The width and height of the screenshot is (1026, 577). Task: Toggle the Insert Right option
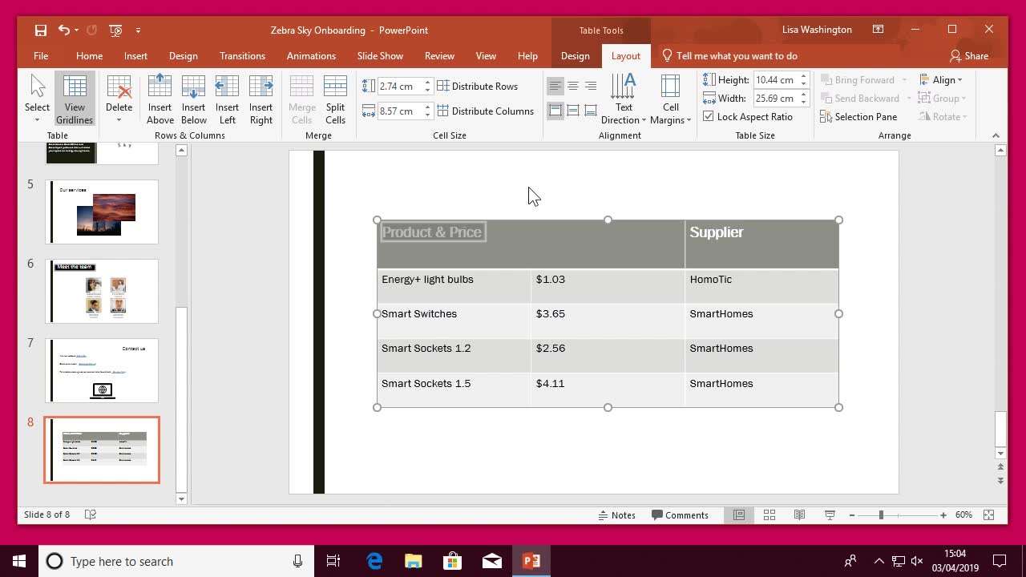(261, 96)
